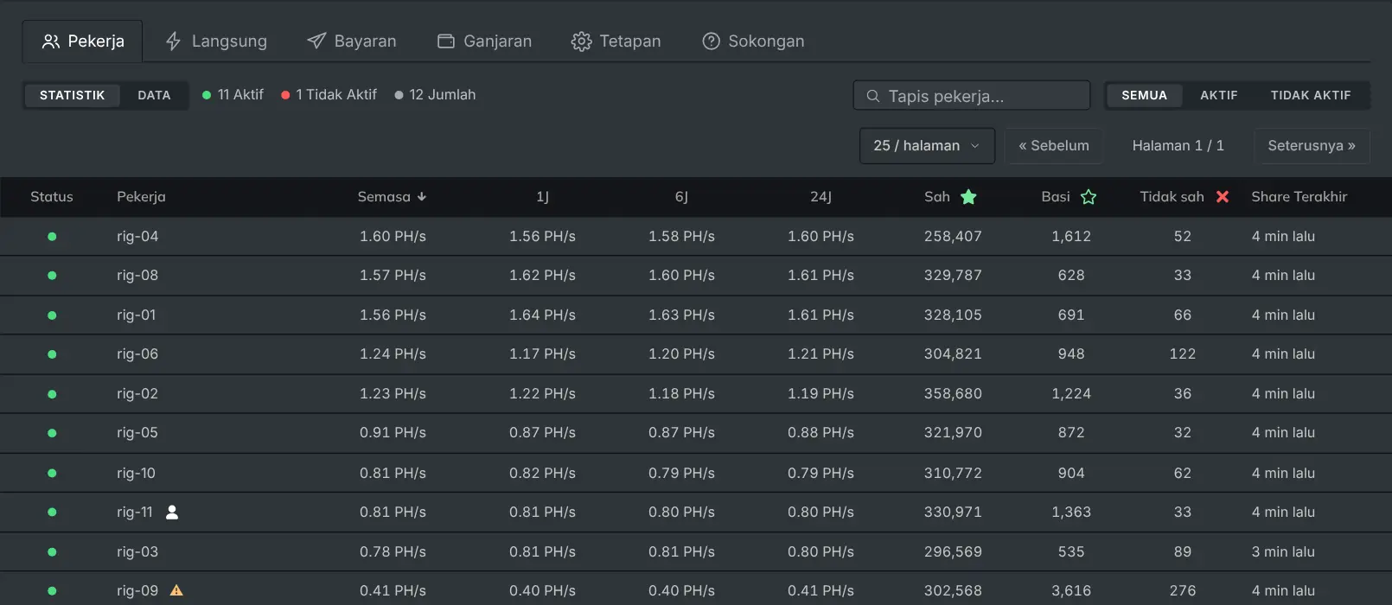The width and height of the screenshot is (1392, 605).
Task: Click the search magnifier icon
Action: click(873, 96)
